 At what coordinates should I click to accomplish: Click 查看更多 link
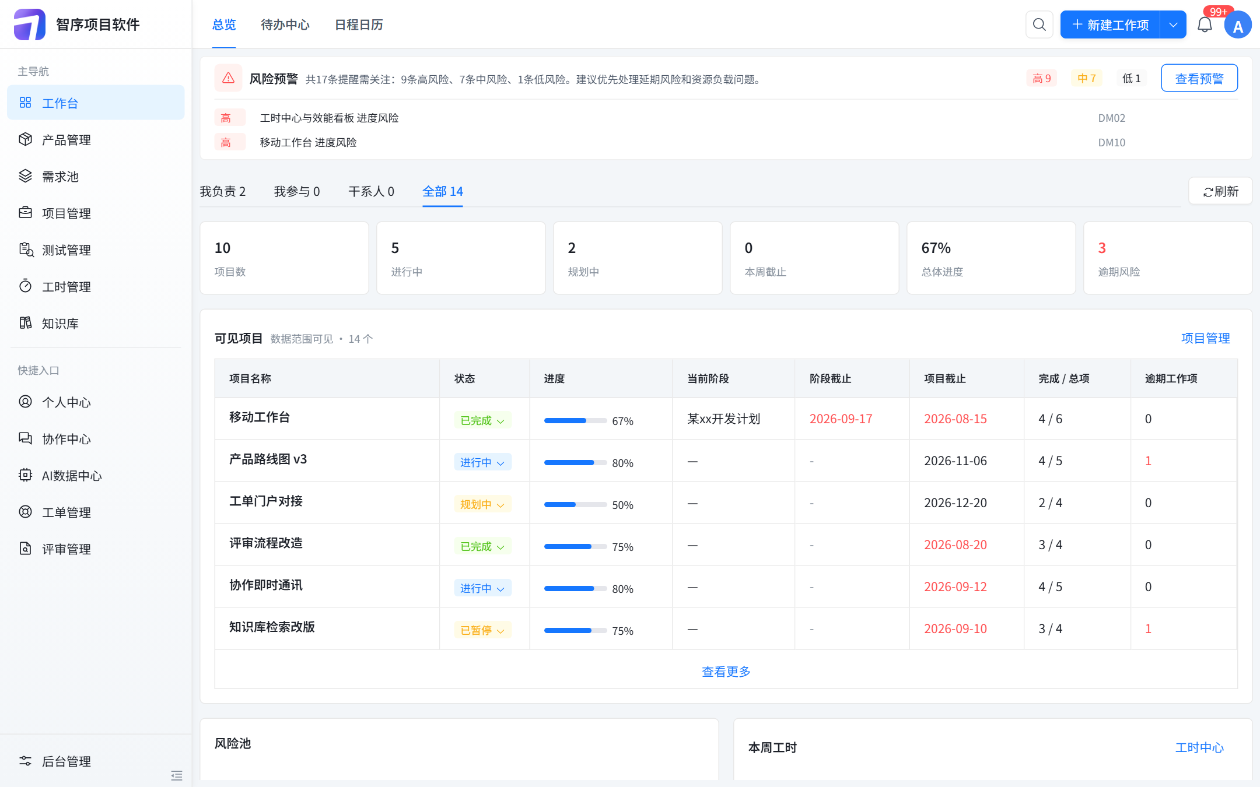726,672
